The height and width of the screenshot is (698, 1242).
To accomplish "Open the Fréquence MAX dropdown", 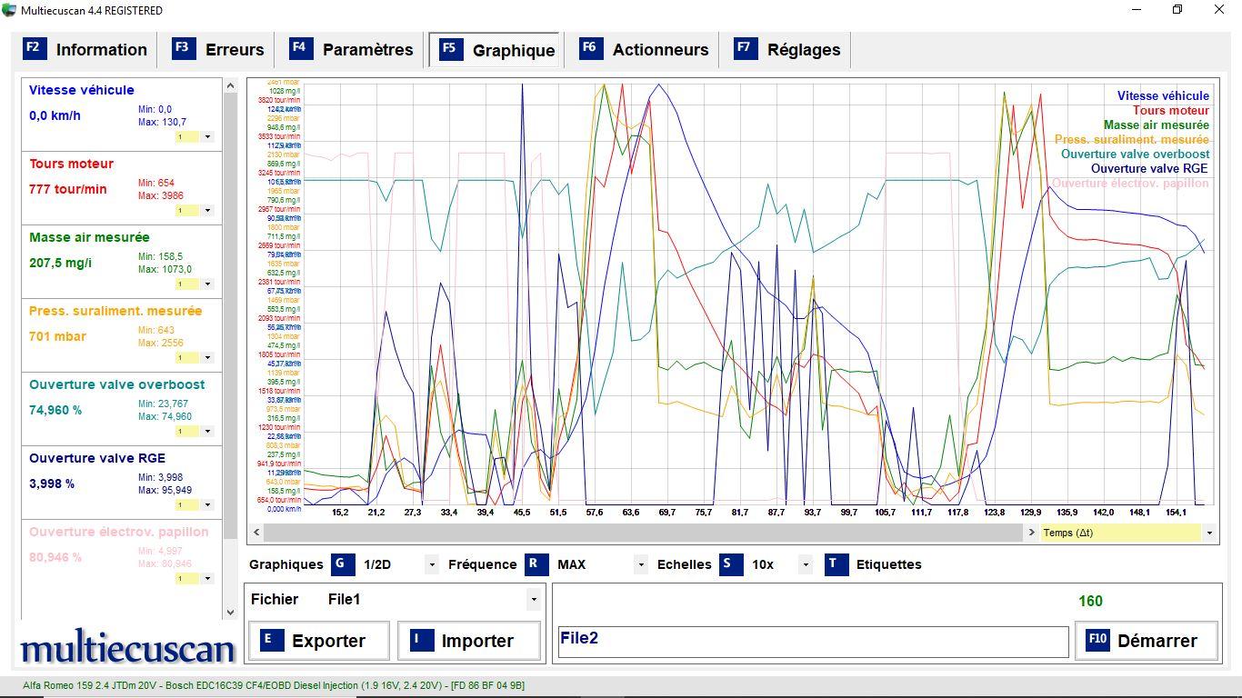I will (x=641, y=564).
